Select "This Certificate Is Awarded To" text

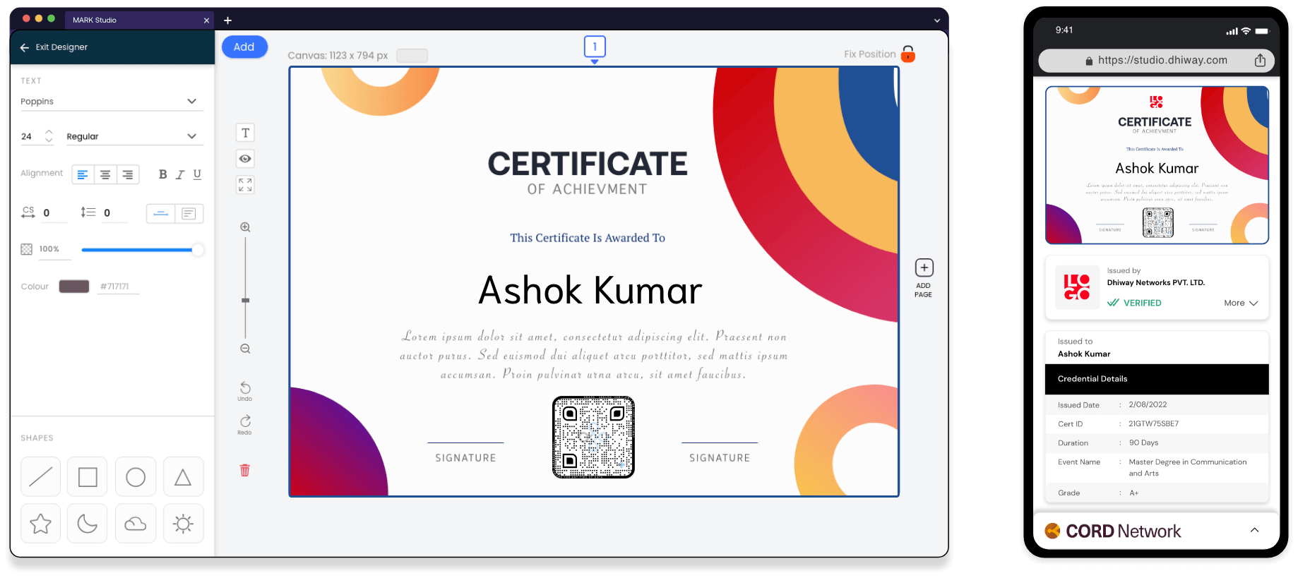pos(588,238)
